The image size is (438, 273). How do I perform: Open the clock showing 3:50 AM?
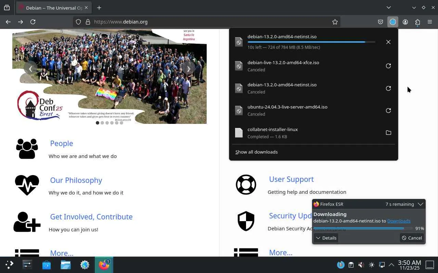pyautogui.click(x=409, y=265)
